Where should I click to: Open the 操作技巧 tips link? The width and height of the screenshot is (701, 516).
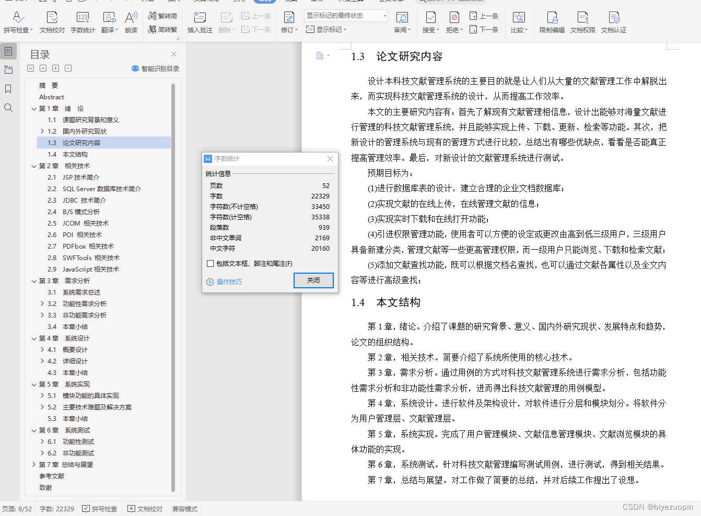(224, 282)
